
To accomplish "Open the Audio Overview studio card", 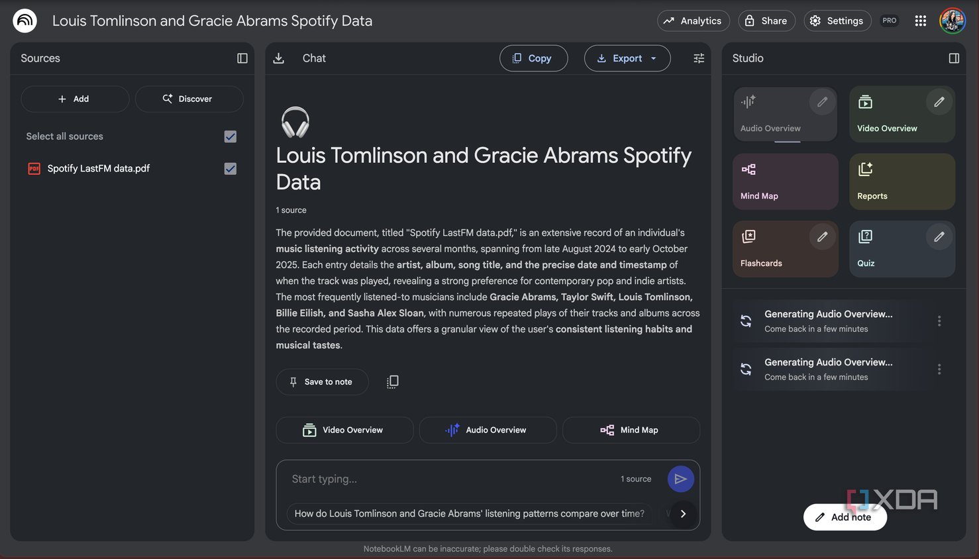I will point(785,114).
